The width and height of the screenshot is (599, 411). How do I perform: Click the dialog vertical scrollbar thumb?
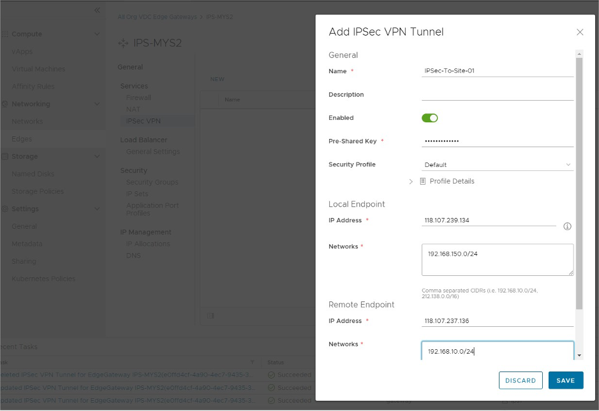579,184
